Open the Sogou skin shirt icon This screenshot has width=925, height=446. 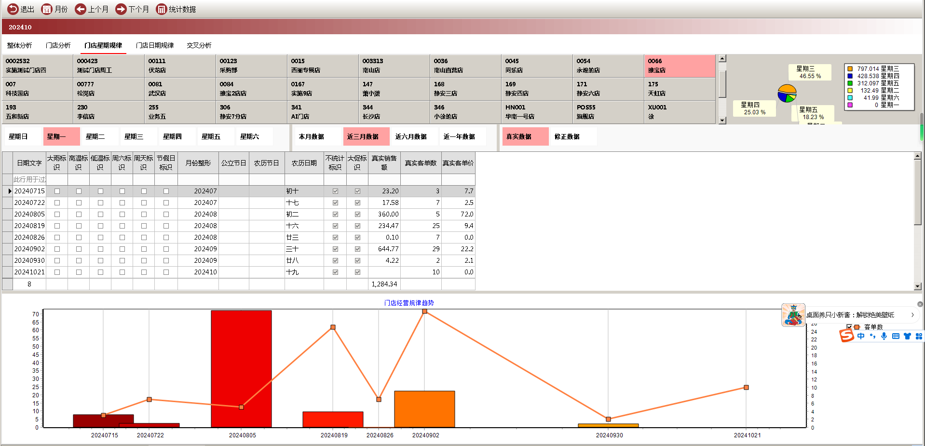pyautogui.click(x=907, y=336)
